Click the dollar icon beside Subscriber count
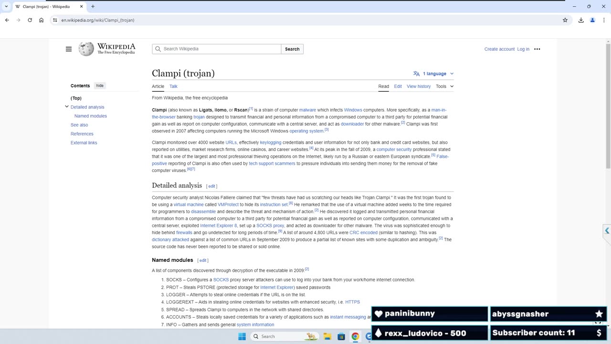 [x=599, y=333]
